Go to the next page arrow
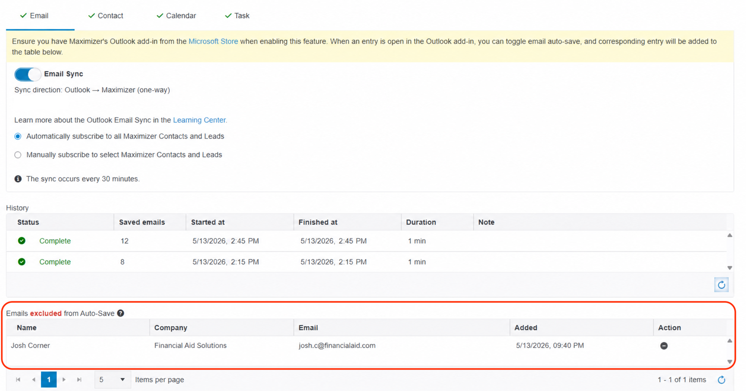The width and height of the screenshot is (746, 391). (64, 380)
